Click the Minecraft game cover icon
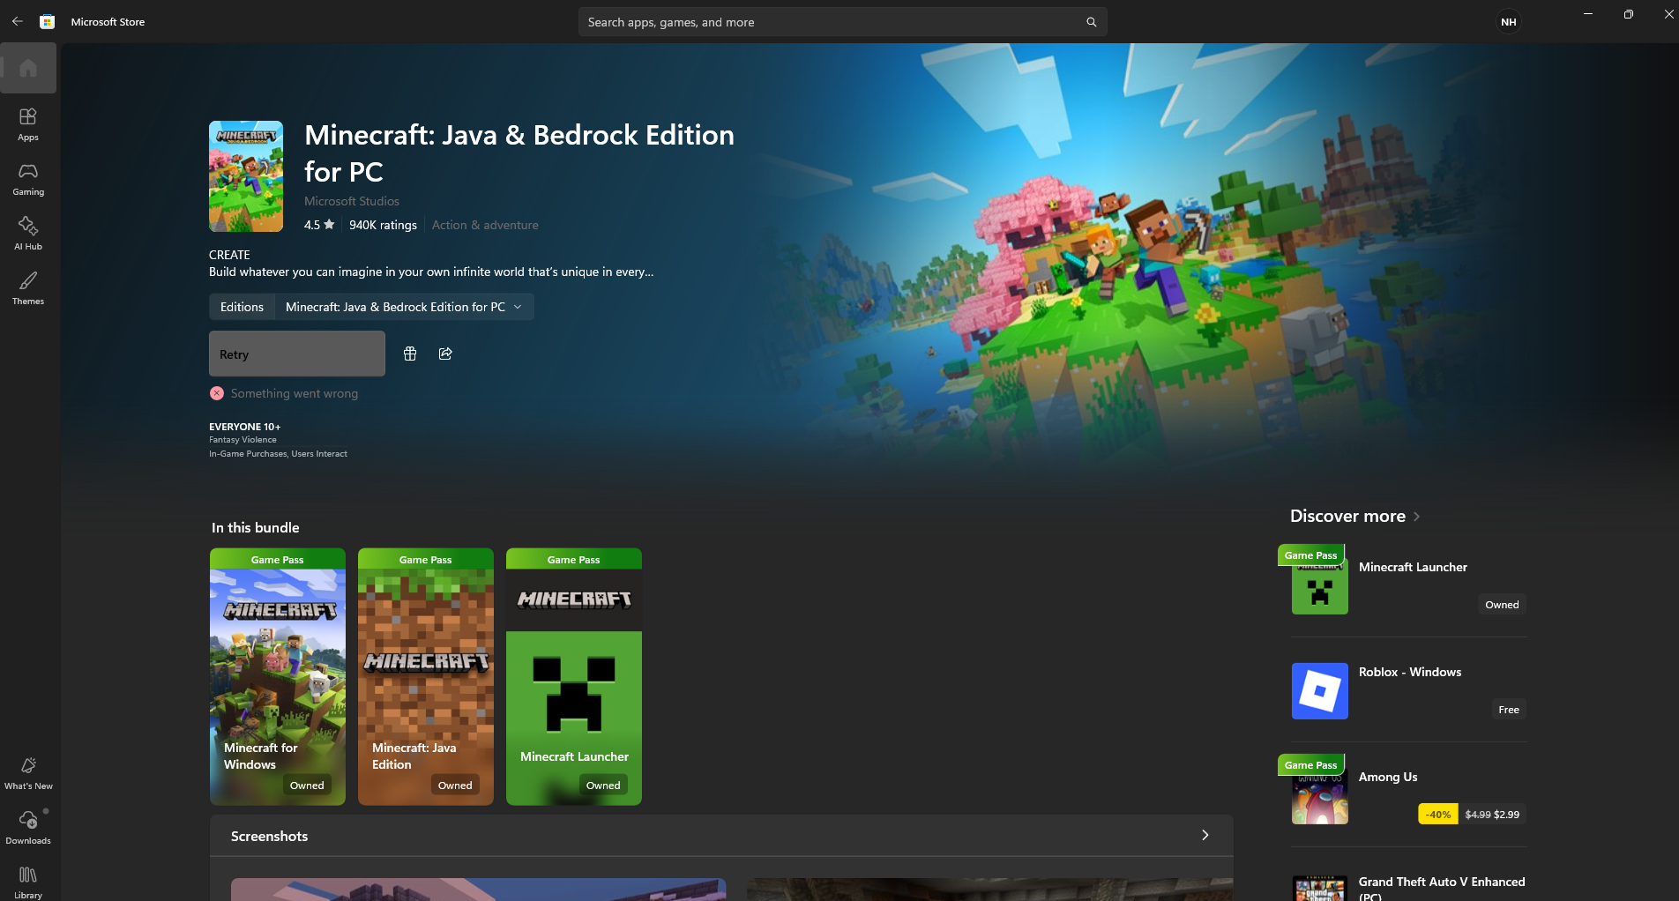This screenshot has height=901, width=1679. coord(246,176)
